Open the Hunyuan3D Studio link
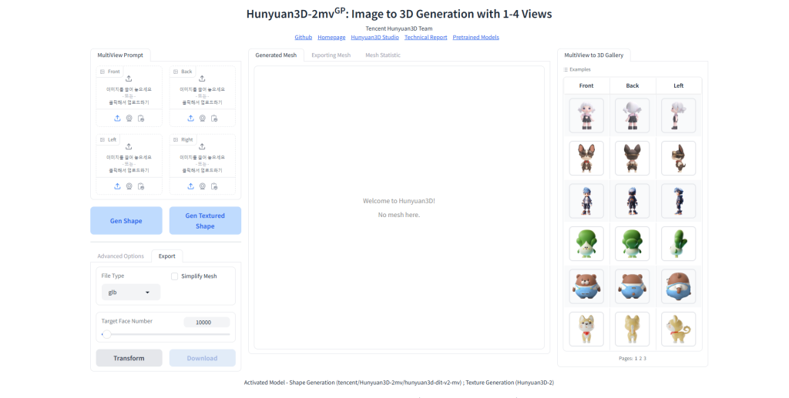789x398 pixels. (375, 37)
